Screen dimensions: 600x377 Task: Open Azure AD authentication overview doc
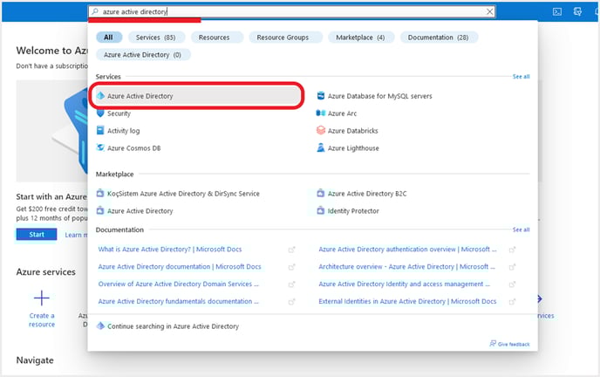407,250
